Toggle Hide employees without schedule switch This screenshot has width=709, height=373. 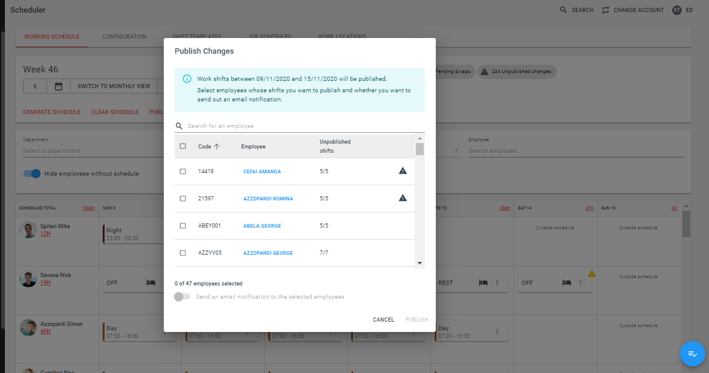(31, 173)
